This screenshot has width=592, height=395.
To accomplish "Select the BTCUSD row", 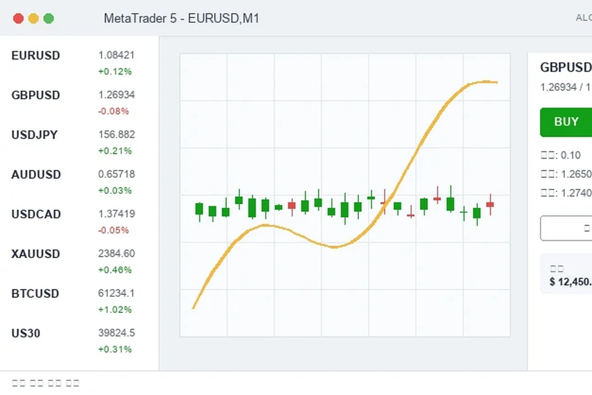I will point(79,301).
